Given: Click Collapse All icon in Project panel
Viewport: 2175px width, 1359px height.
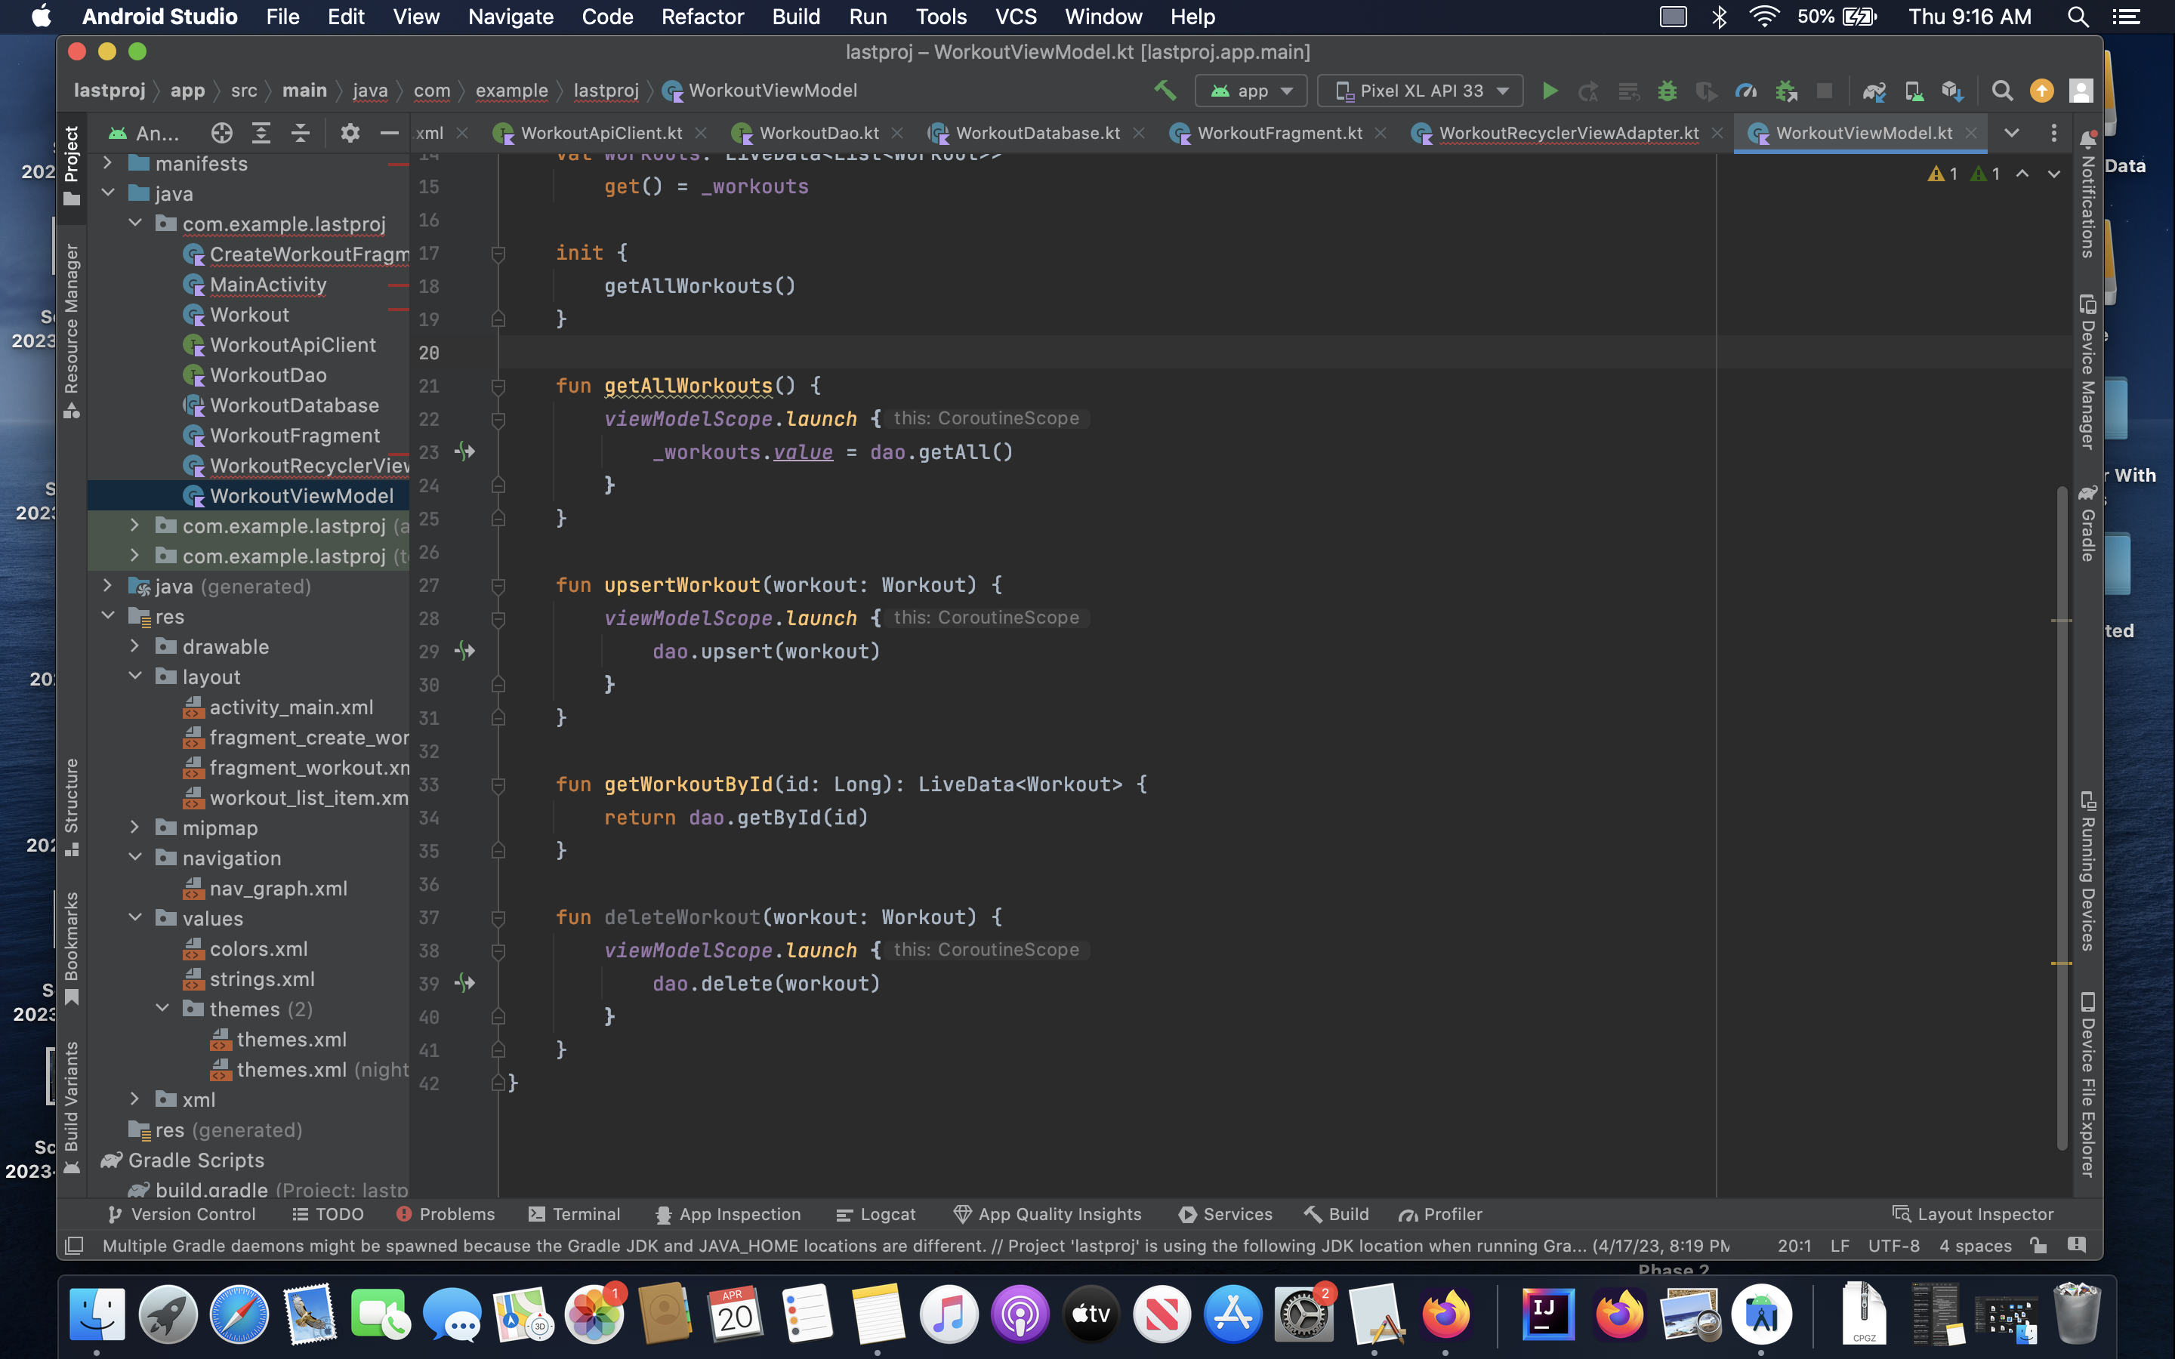Looking at the screenshot, I should 300,133.
